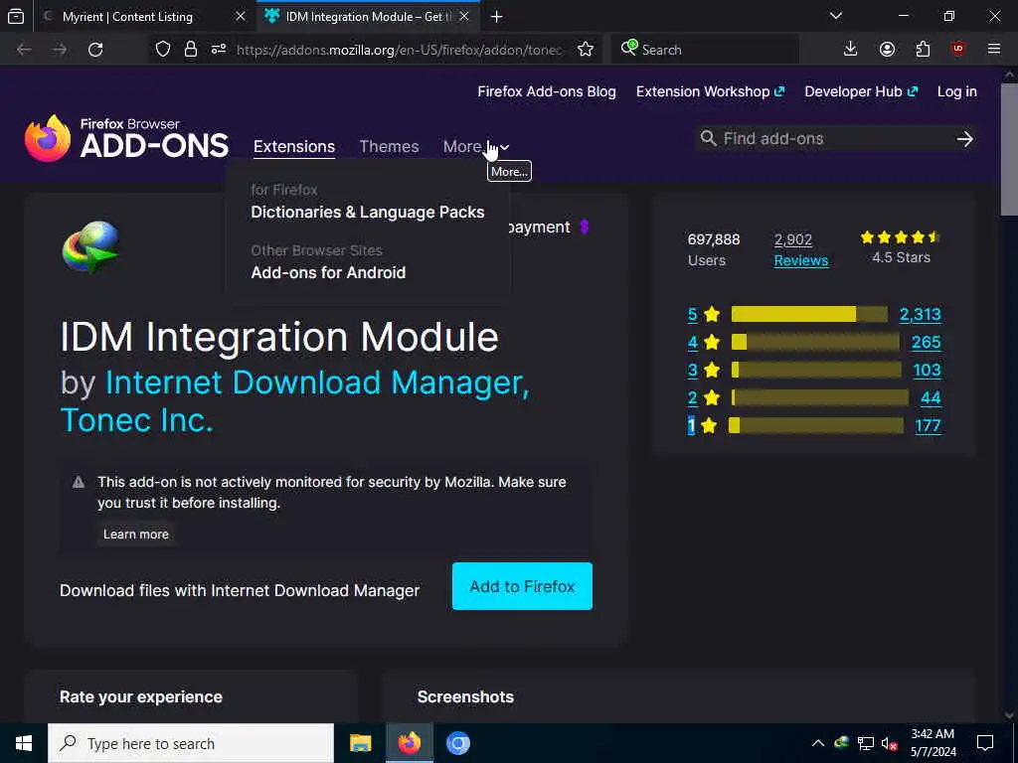Click Learn more button
This screenshot has height=763, width=1018.
[135, 534]
